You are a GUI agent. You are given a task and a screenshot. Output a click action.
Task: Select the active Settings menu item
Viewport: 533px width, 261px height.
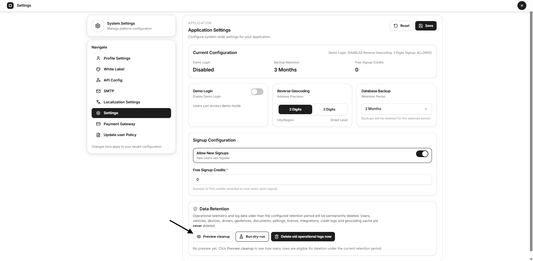click(x=131, y=113)
